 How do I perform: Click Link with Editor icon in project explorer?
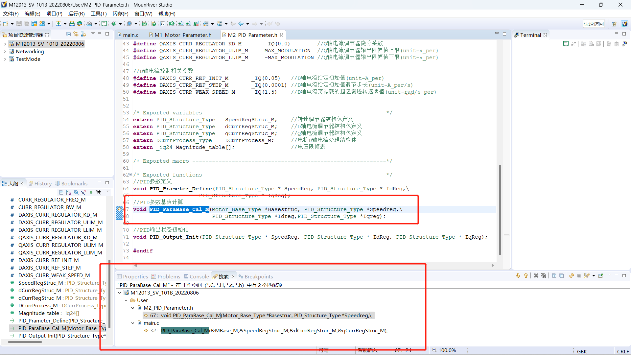(x=76, y=34)
